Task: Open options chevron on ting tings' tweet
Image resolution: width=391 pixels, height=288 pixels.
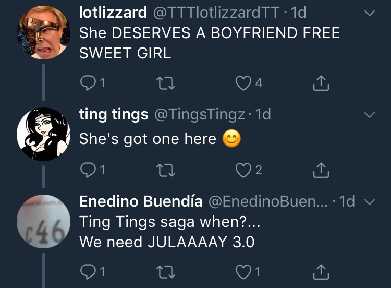Action: click(x=370, y=115)
